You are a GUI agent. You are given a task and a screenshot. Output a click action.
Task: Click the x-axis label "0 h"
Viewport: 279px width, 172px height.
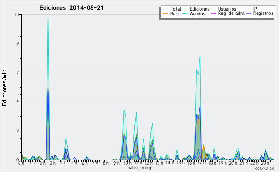[21, 163]
